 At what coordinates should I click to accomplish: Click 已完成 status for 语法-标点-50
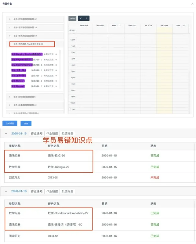(155, 156)
